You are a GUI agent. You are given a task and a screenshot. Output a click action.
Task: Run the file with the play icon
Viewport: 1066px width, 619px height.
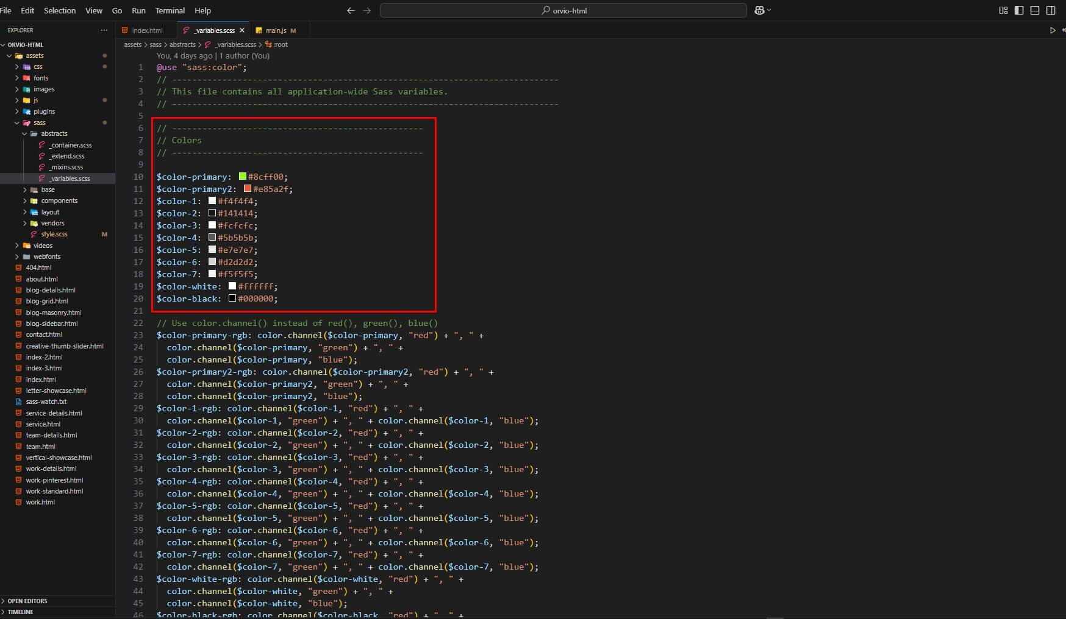1053,30
